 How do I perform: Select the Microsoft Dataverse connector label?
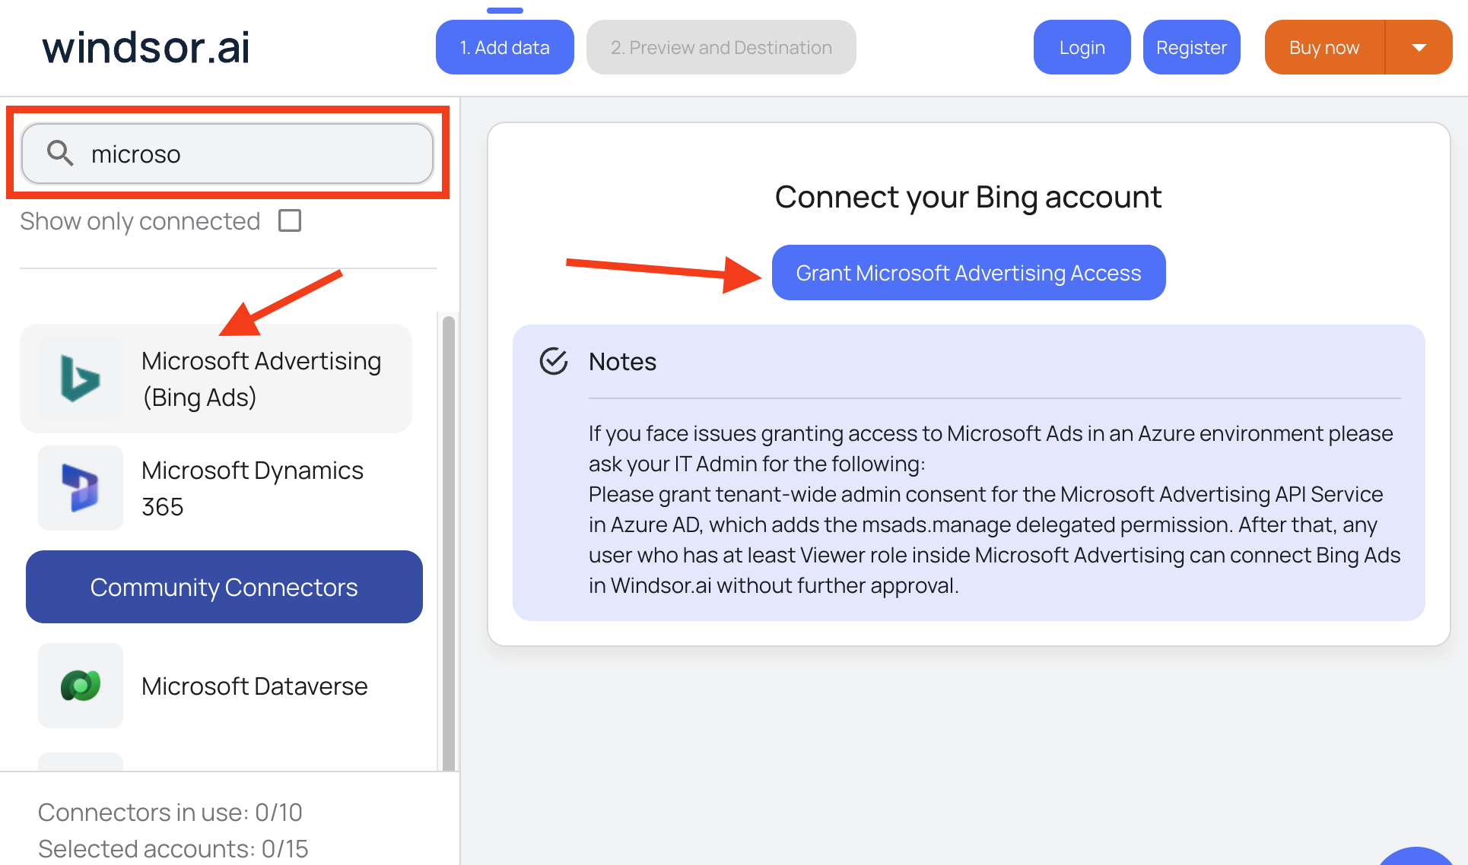(254, 686)
